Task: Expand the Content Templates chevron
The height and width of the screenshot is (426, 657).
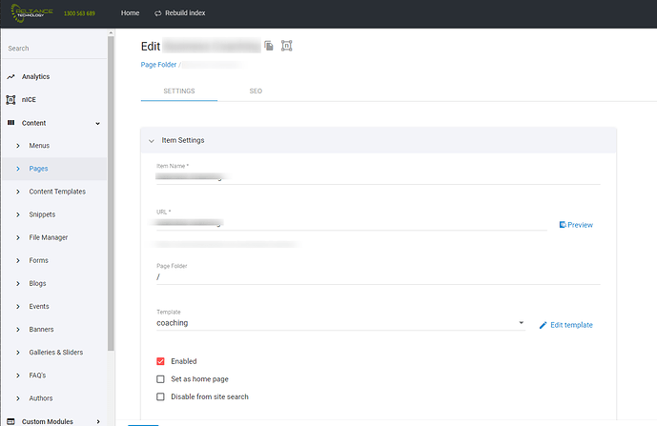Action: click(18, 192)
